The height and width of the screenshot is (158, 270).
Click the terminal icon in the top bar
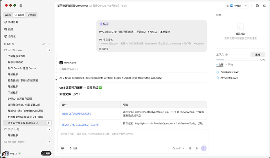[257, 5]
